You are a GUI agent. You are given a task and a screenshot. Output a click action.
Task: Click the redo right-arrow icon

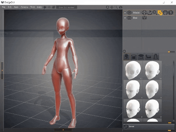coord(49,7)
